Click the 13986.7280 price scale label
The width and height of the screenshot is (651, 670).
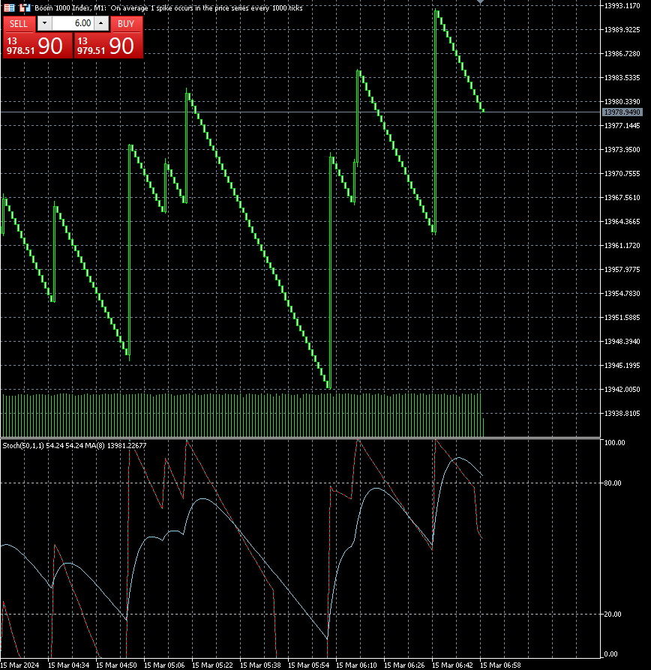622,53
